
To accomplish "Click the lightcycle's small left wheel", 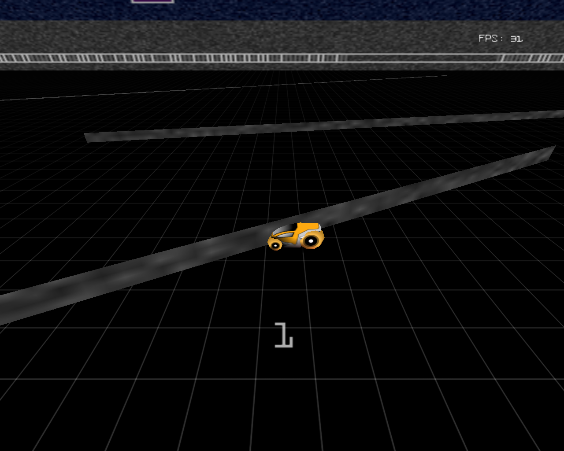I will tap(276, 245).
